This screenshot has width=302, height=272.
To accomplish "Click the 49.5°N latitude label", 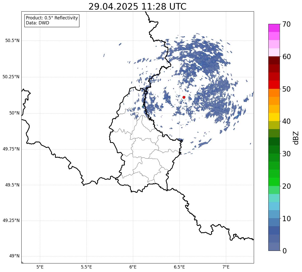I will pos(12,185).
